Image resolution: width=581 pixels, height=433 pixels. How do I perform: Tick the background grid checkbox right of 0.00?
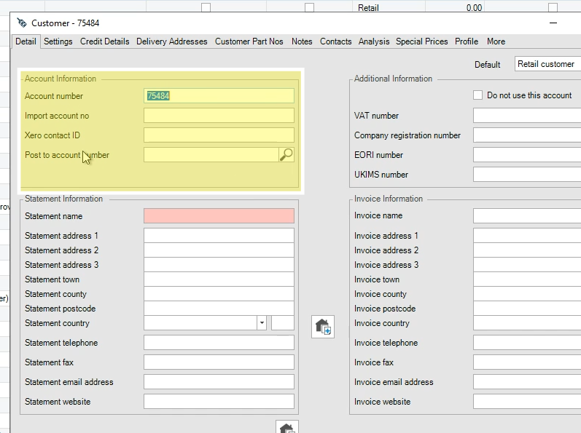(553, 7)
